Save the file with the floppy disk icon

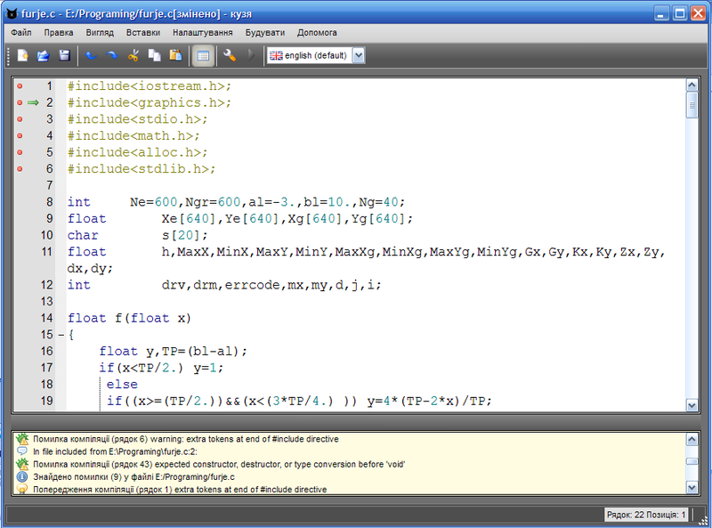[x=64, y=55]
